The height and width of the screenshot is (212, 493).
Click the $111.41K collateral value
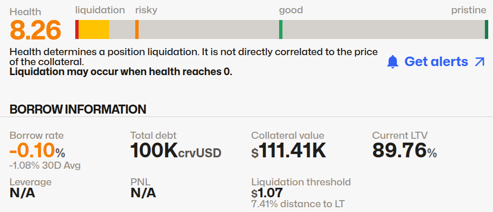coord(289,151)
